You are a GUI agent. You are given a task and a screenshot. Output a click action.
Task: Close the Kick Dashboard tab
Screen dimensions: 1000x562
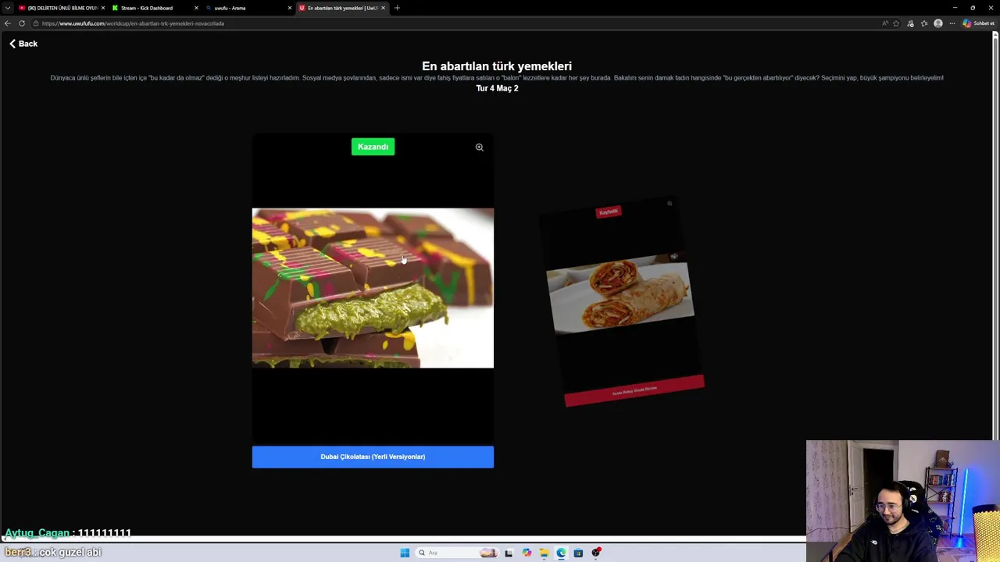tap(196, 8)
